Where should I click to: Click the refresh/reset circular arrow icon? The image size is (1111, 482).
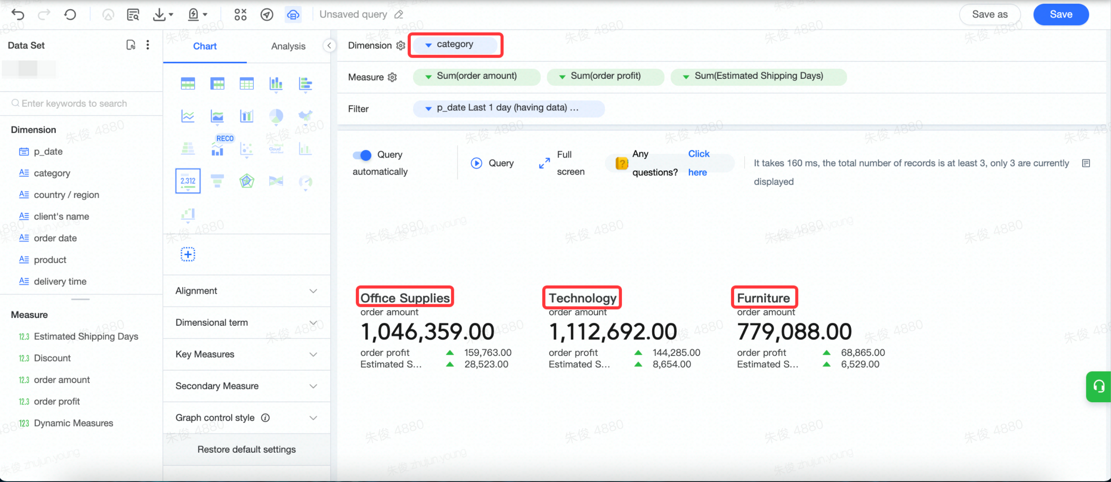[70, 15]
